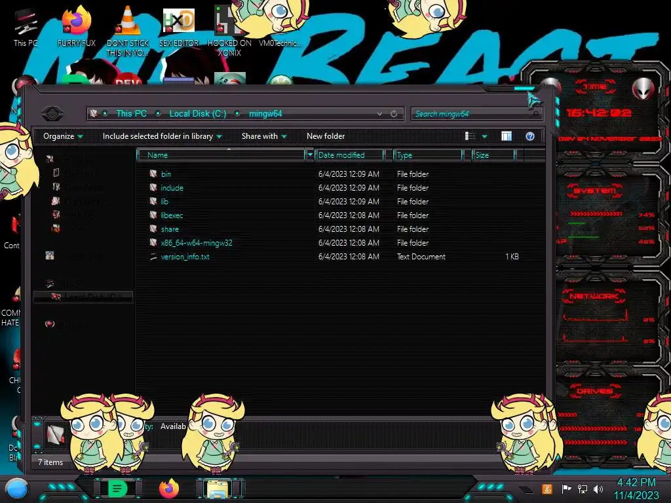Click the date modified of the share folder
The width and height of the screenshot is (671, 503).
click(349, 229)
